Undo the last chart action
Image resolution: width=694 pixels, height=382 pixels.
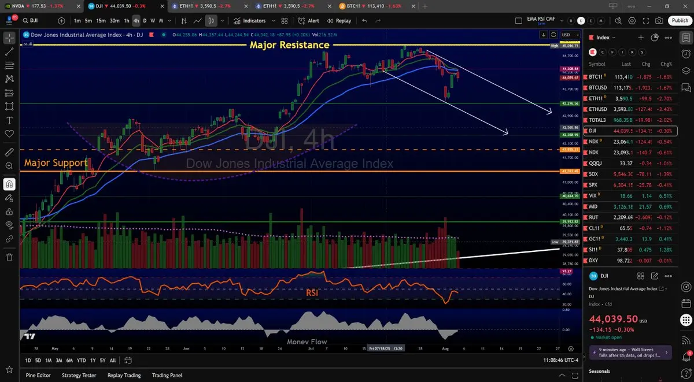[364, 21]
